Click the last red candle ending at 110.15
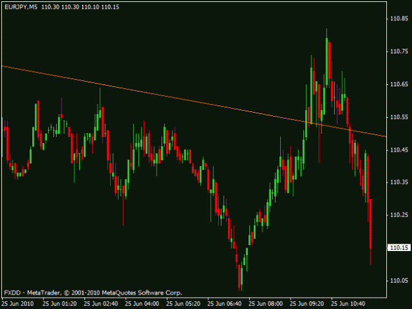Screen dimensions: 412x309 pos(370,223)
